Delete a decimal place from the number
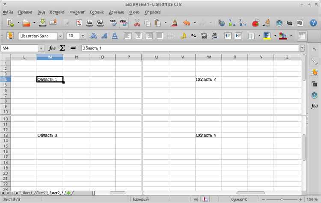The width and height of the screenshot is (321, 203). pos(214,36)
